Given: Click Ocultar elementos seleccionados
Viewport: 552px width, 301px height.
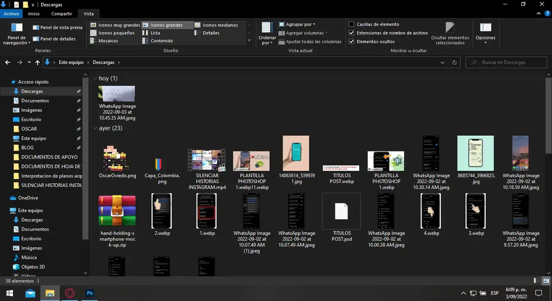Looking at the screenshot, I should pyautogui.click(x=450, y=34).
